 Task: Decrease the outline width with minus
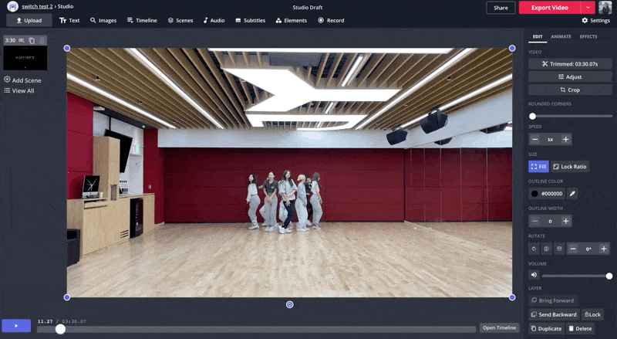point(534,221)
